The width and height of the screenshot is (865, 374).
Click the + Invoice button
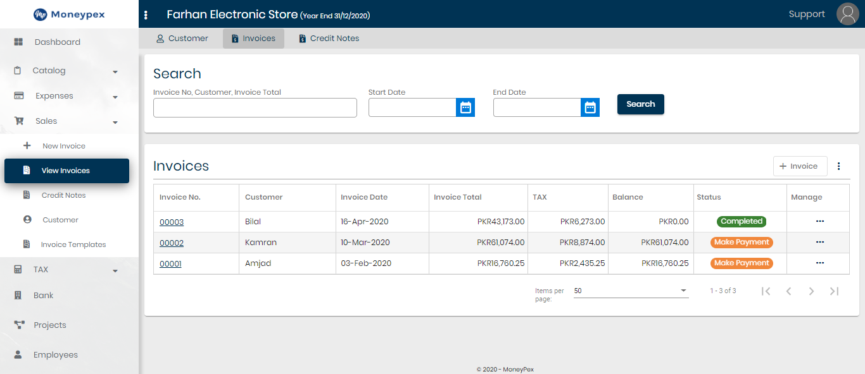800,166
